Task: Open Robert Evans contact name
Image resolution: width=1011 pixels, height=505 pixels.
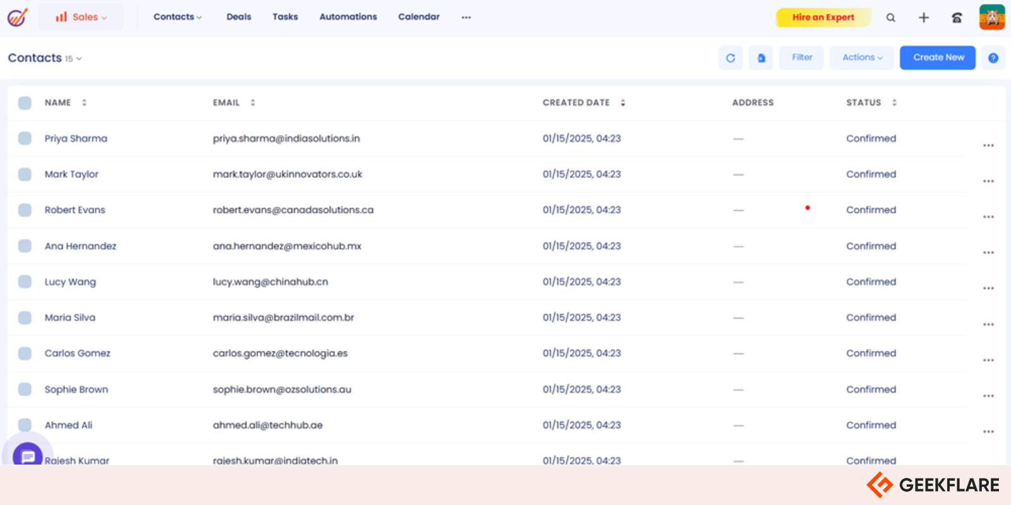Action: tap(75, 210)
